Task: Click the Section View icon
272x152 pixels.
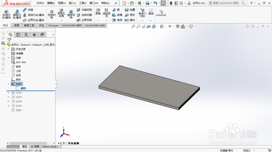Action: pos(149,27)
